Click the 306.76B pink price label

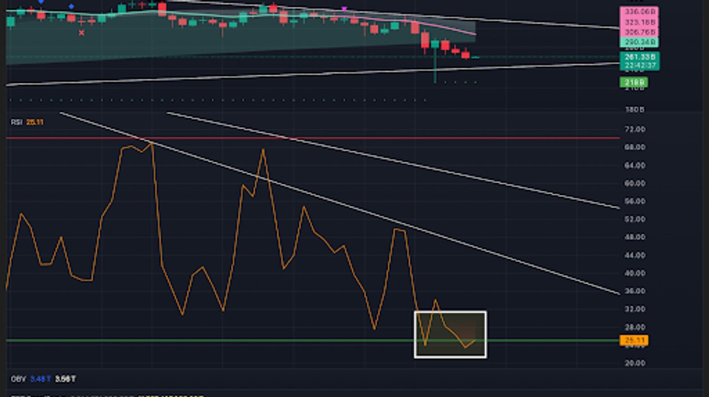coord(639,32)
